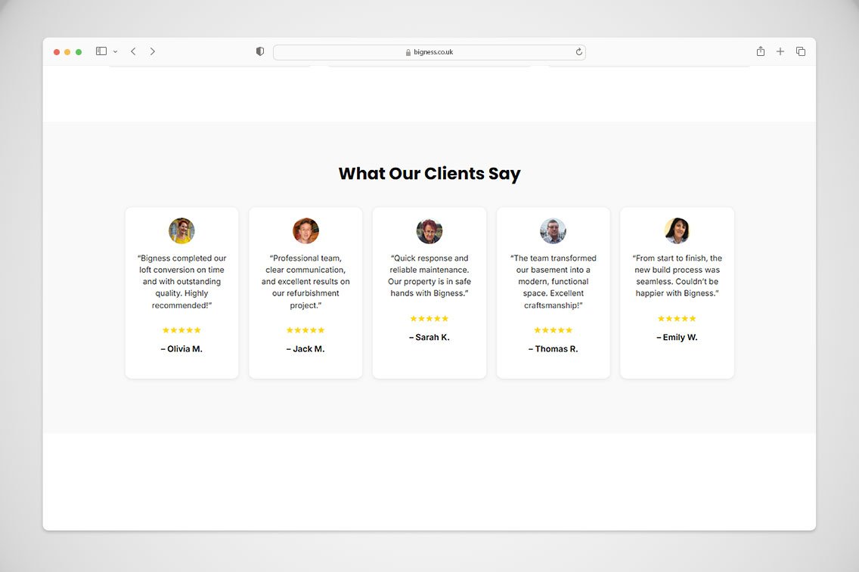The image size is (859, 572).
Task: Click the sidebar toggle icon in Safari
Action: click(x=101, y=51)
